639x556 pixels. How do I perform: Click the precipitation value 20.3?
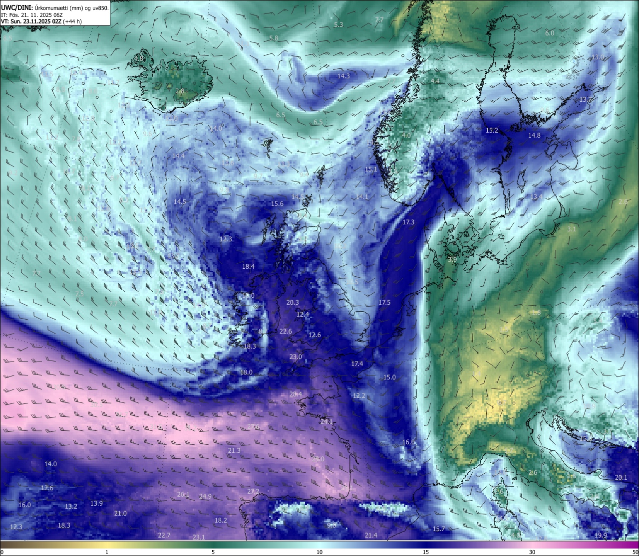coord(293,302)
